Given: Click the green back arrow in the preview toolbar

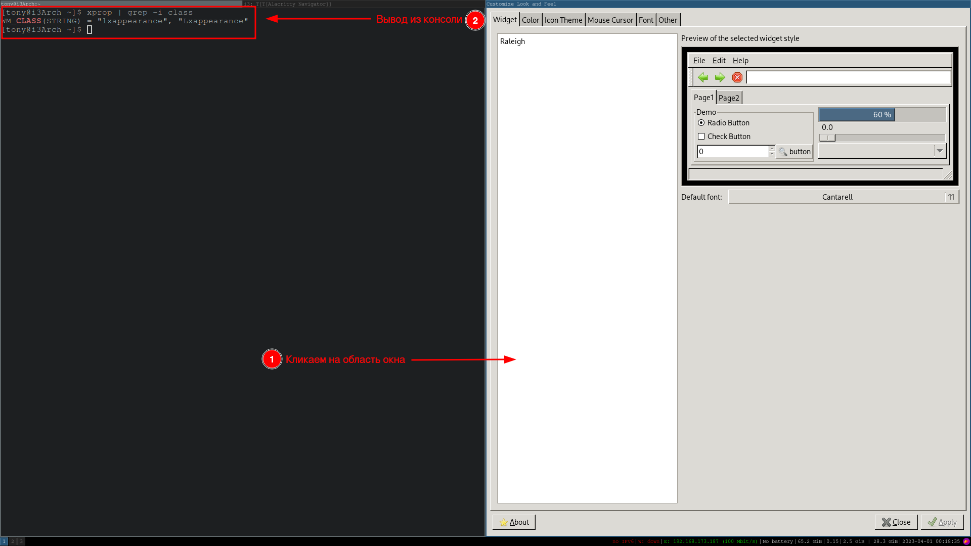Looking at the screenshot, I should click(703, 77).
